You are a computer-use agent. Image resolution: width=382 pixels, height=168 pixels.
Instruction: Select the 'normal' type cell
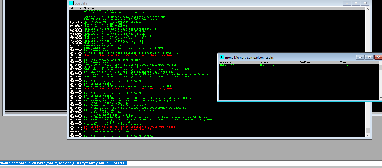tap(344, 65)
